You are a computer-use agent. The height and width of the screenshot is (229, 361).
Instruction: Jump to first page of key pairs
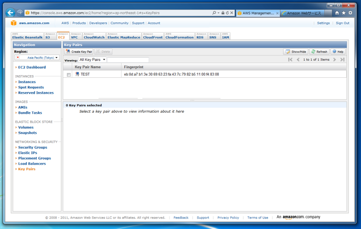(290, 60)
